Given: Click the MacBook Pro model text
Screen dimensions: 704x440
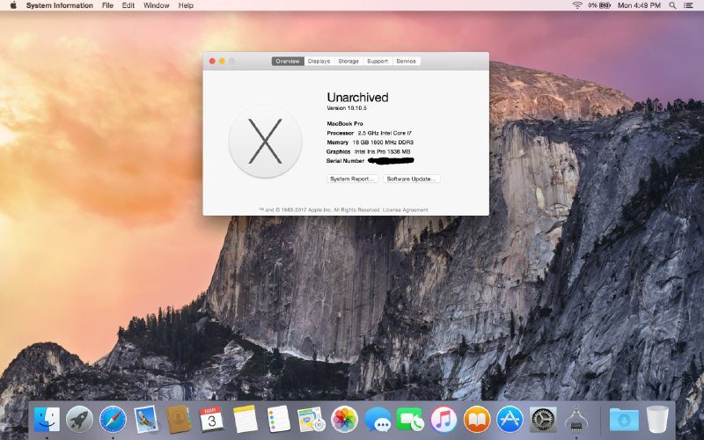Looking at the screenshot, I should 345,123.
